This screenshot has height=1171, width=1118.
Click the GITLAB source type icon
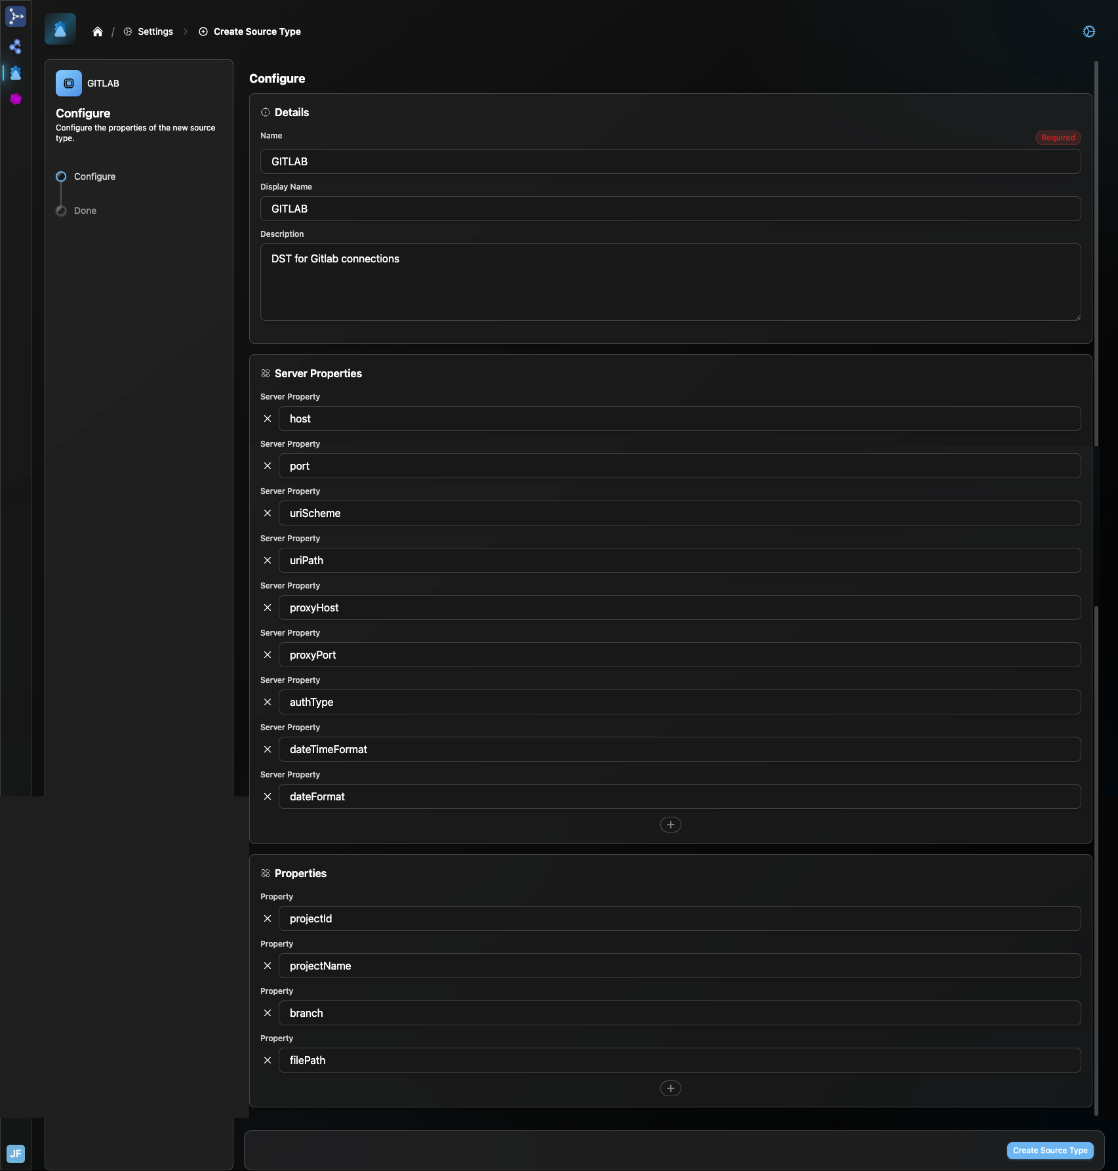coord(69,83)
